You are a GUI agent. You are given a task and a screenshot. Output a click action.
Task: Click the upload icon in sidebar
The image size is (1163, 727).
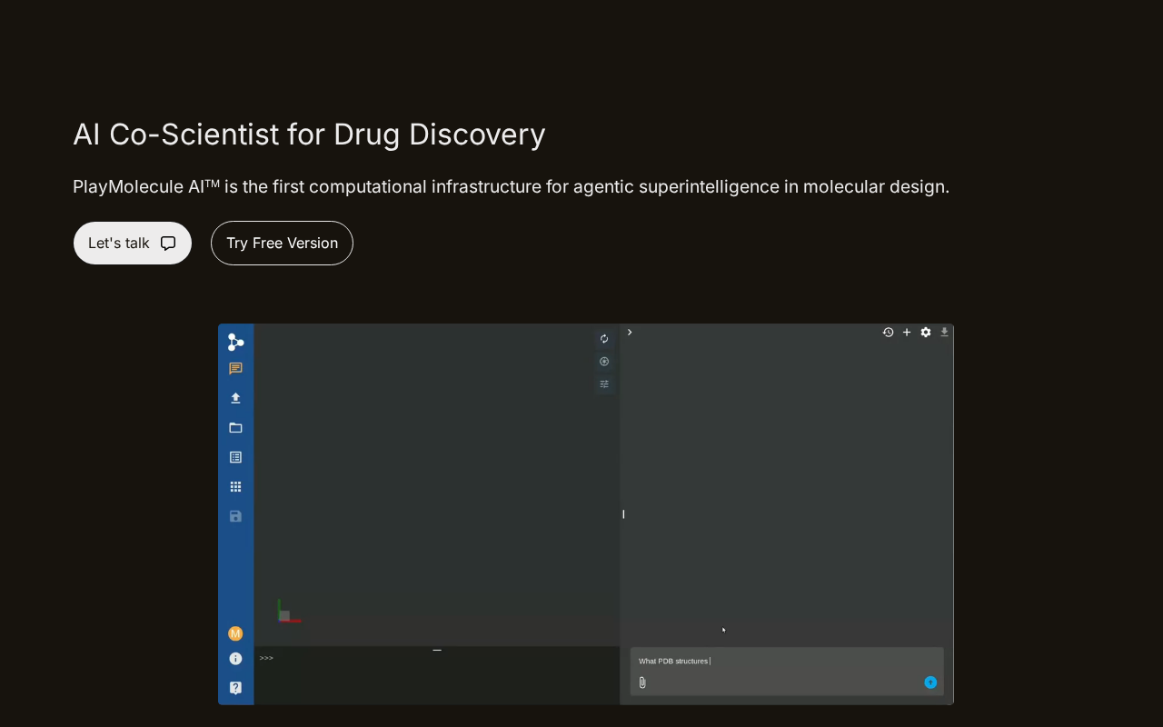click(235, 398)
